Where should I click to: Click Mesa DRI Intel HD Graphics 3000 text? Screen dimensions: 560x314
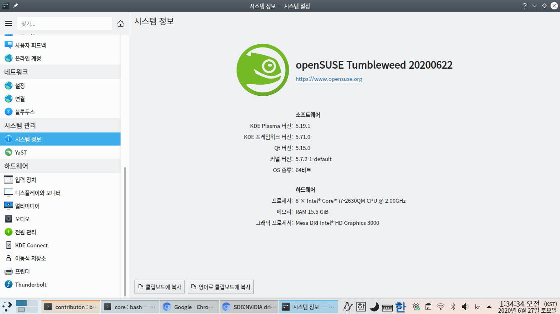pyautogui.click(x=337, y=223)
